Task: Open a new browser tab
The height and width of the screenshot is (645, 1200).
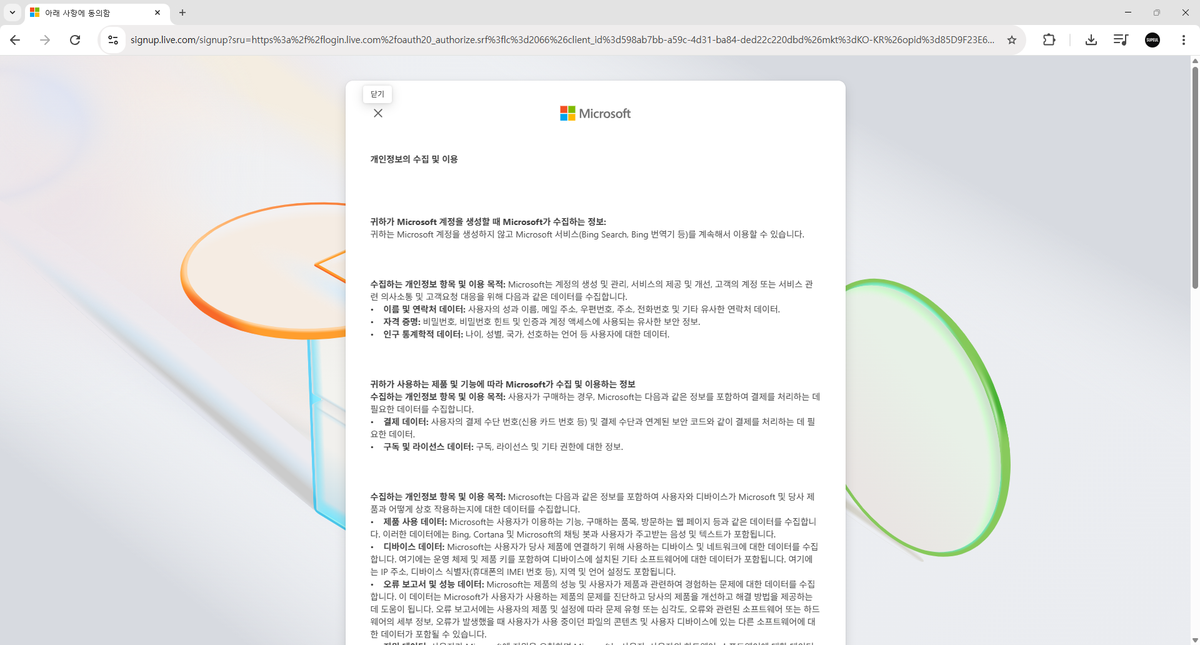Action: pos(182,12)
